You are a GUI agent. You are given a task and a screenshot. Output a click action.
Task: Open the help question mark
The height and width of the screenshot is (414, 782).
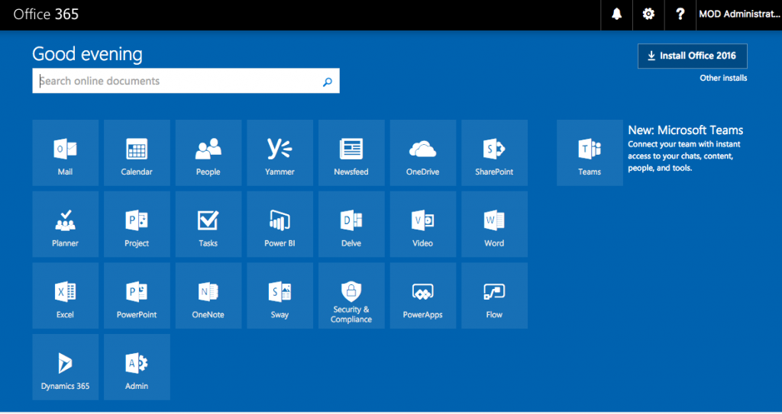[x=680, y=14]
